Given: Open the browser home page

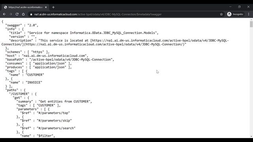Looking at the screenshot, I should click(23, 14).
